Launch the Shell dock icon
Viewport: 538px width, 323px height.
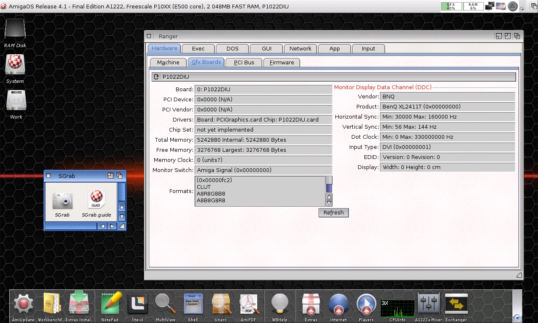[x=193, y=304]
